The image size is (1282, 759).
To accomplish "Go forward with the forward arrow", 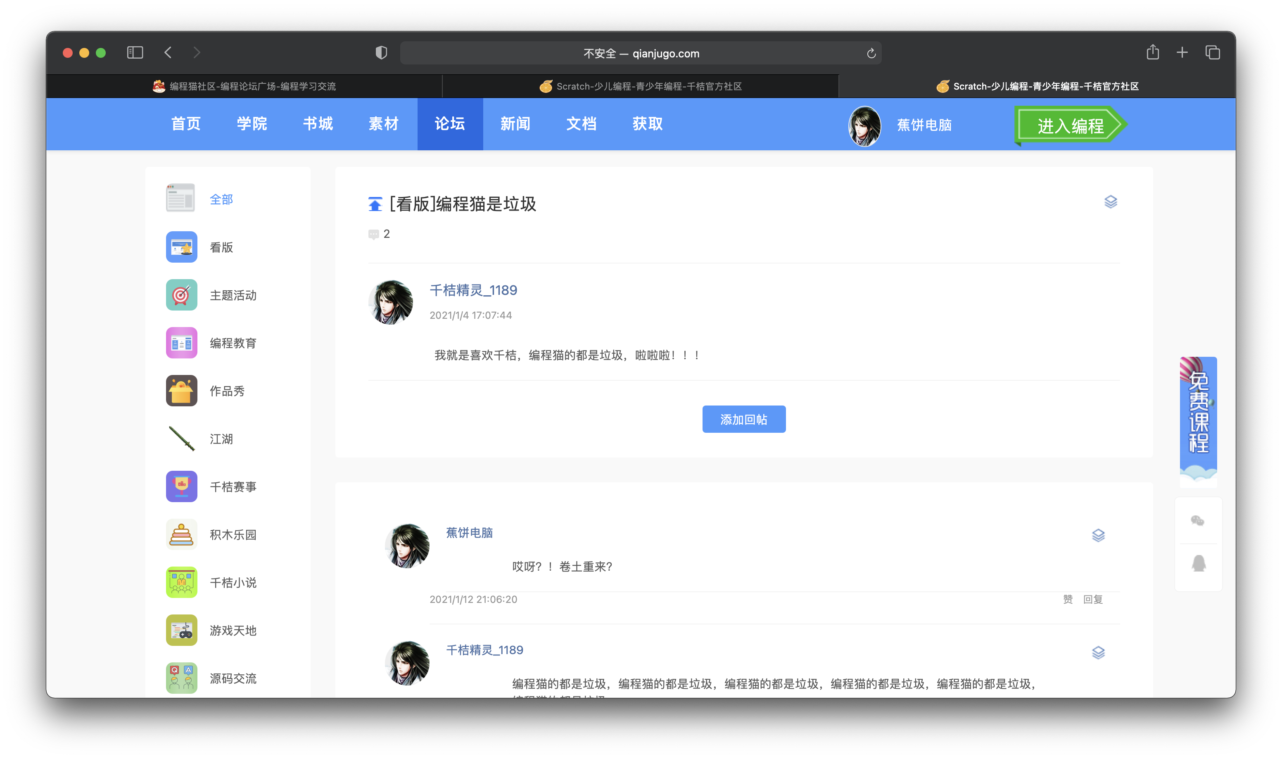I will (x=197, y=53).
